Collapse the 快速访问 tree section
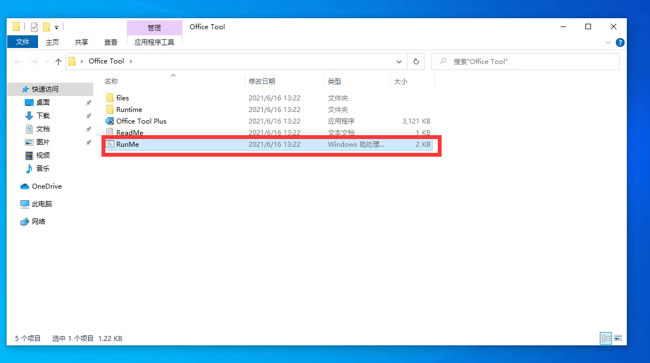The width and height of the screenshot is (650, 363). coord(11,89)
